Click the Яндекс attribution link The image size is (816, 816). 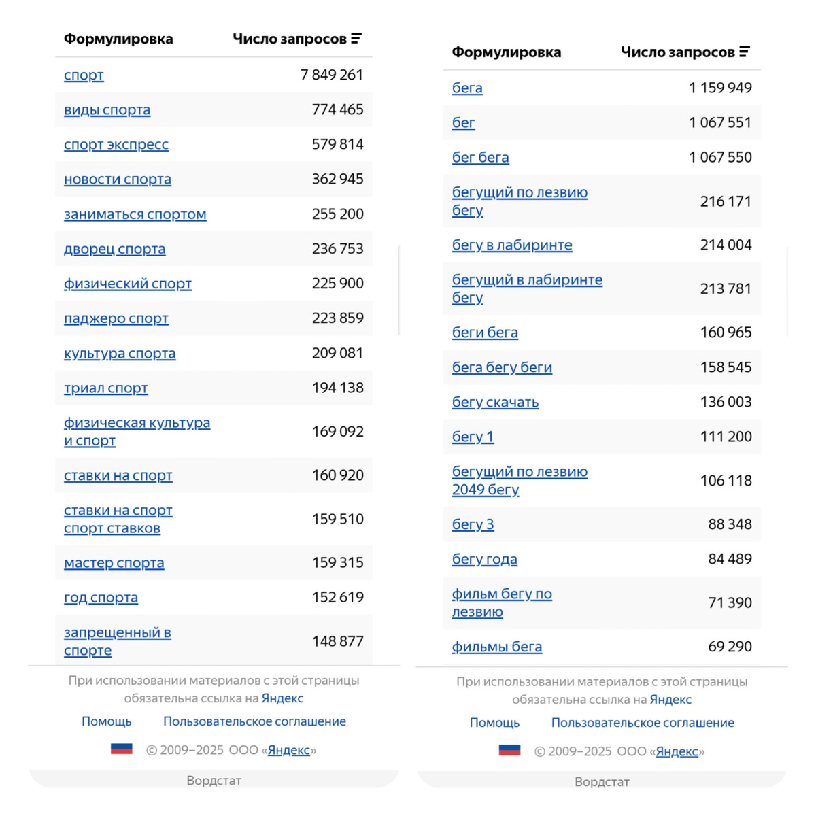(282, 698)
